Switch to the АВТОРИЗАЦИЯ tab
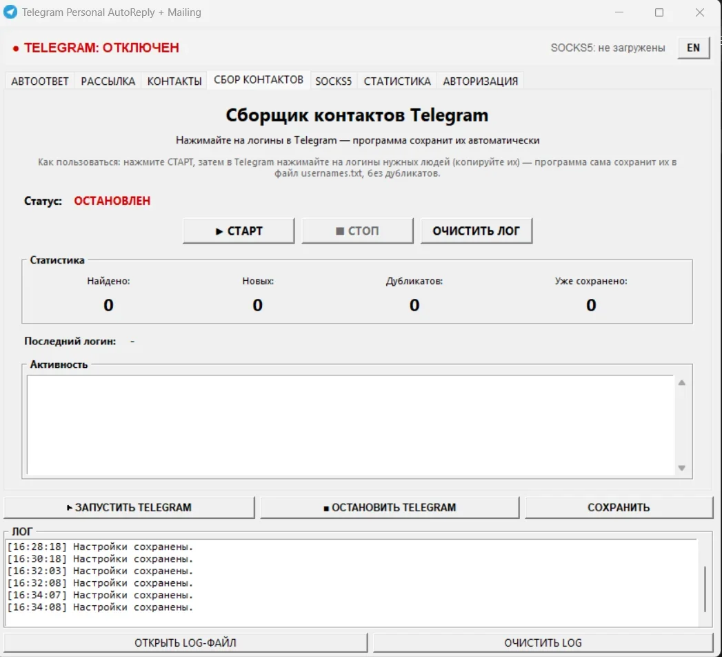The width and height of the screenshot is (722, 657). click(480, 81)
